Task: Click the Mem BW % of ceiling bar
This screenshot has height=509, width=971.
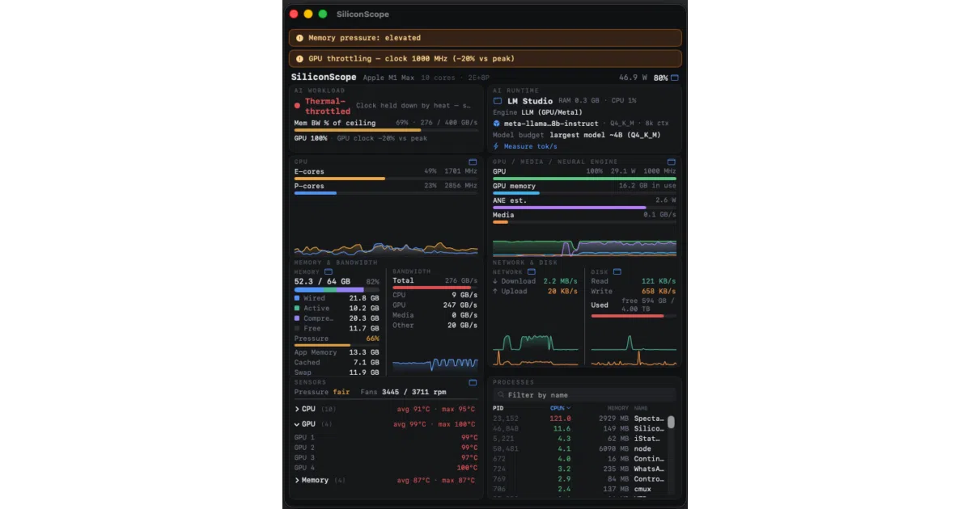Action: click(x=385, y=130)
